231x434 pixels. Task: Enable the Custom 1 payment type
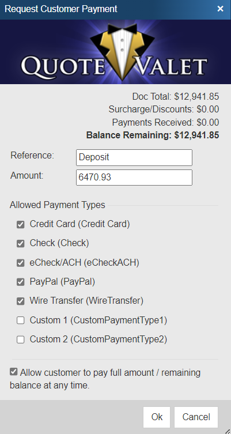21,320
